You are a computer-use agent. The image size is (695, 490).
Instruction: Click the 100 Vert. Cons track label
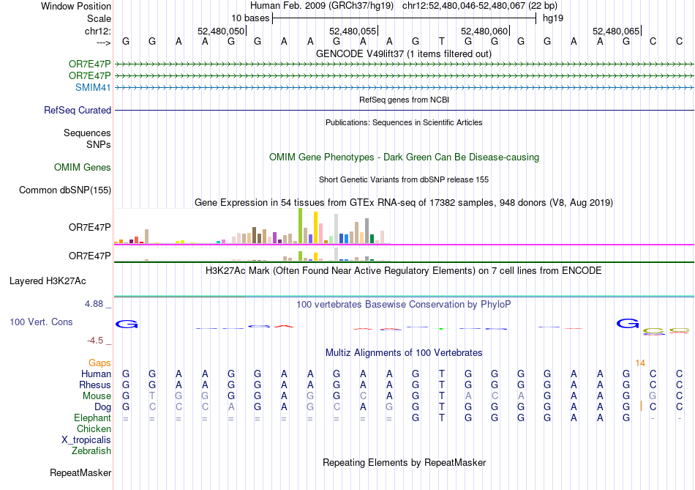pyautogui.click(x=41, y=322)
